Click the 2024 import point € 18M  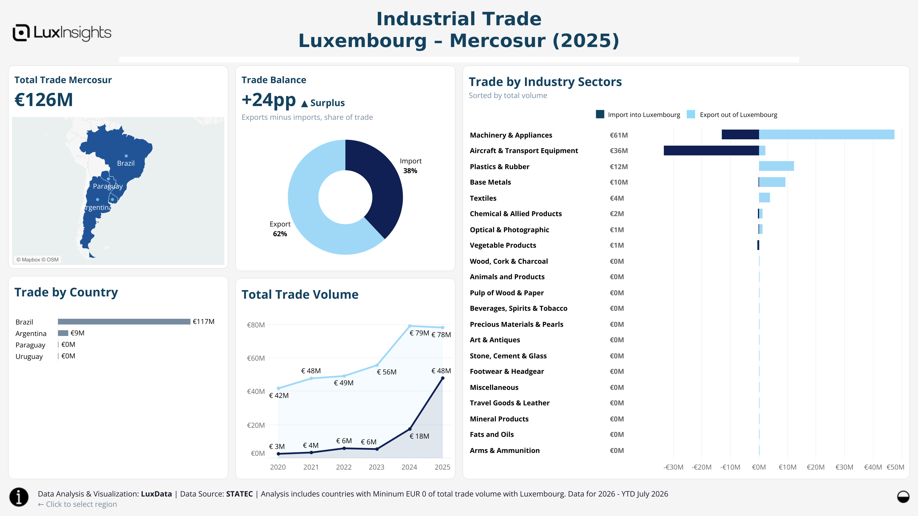click(x=410, y=429)
